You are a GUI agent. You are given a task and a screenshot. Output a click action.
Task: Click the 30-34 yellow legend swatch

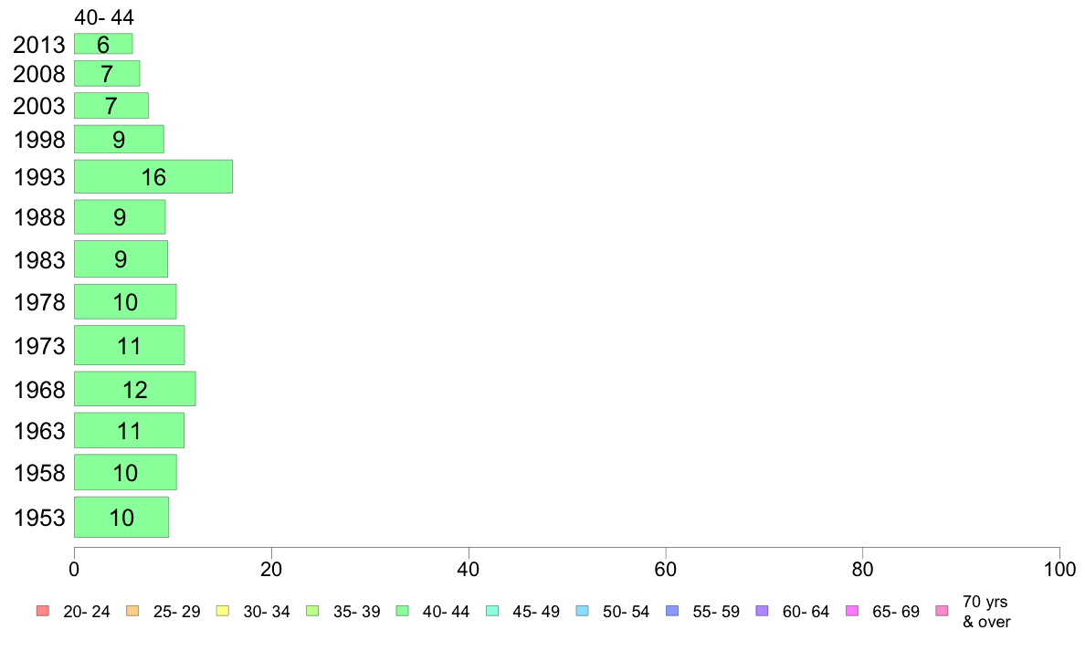(x=222, y=611)
